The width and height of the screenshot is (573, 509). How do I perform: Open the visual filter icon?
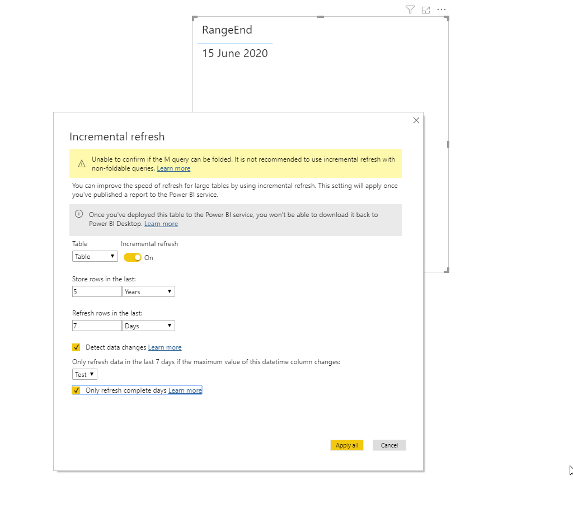(410, 10)
